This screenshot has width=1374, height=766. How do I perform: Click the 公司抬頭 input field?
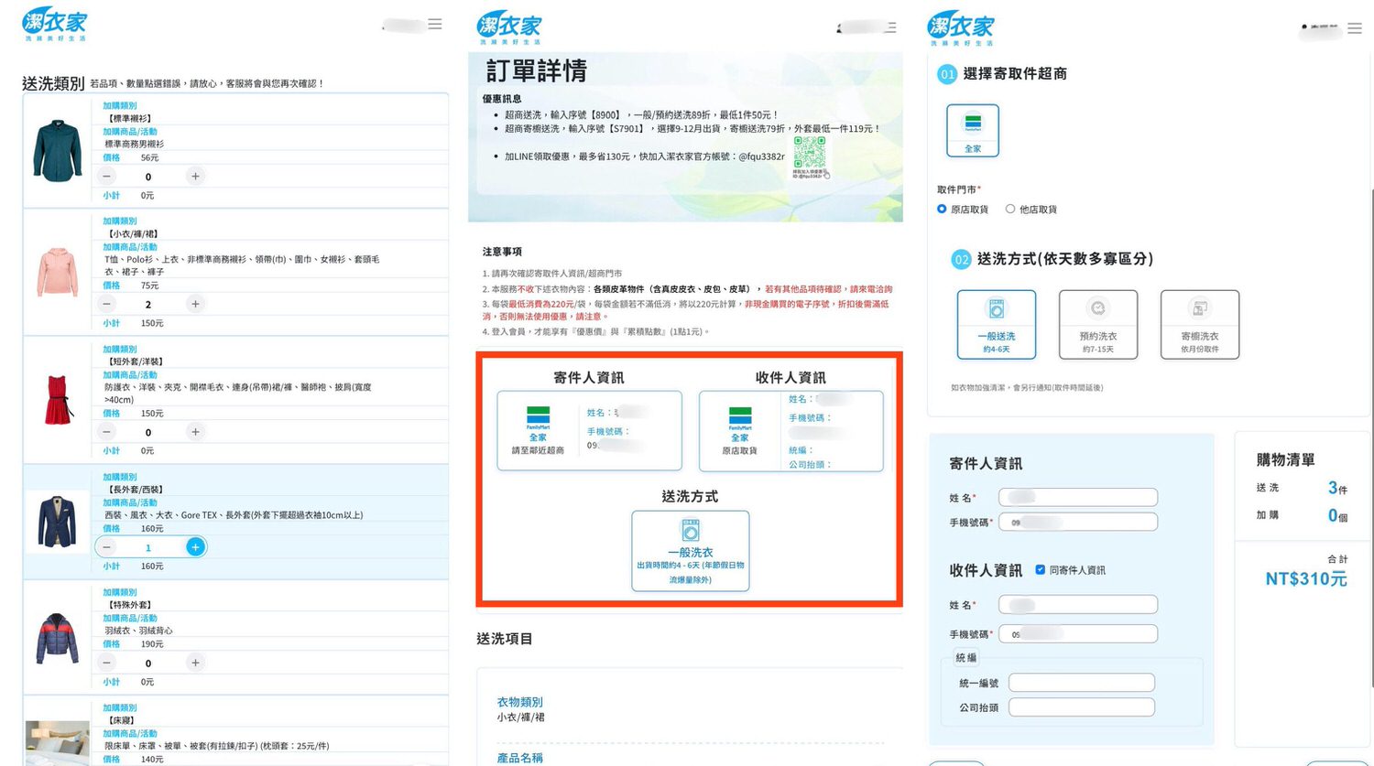tap(1082, 707)
